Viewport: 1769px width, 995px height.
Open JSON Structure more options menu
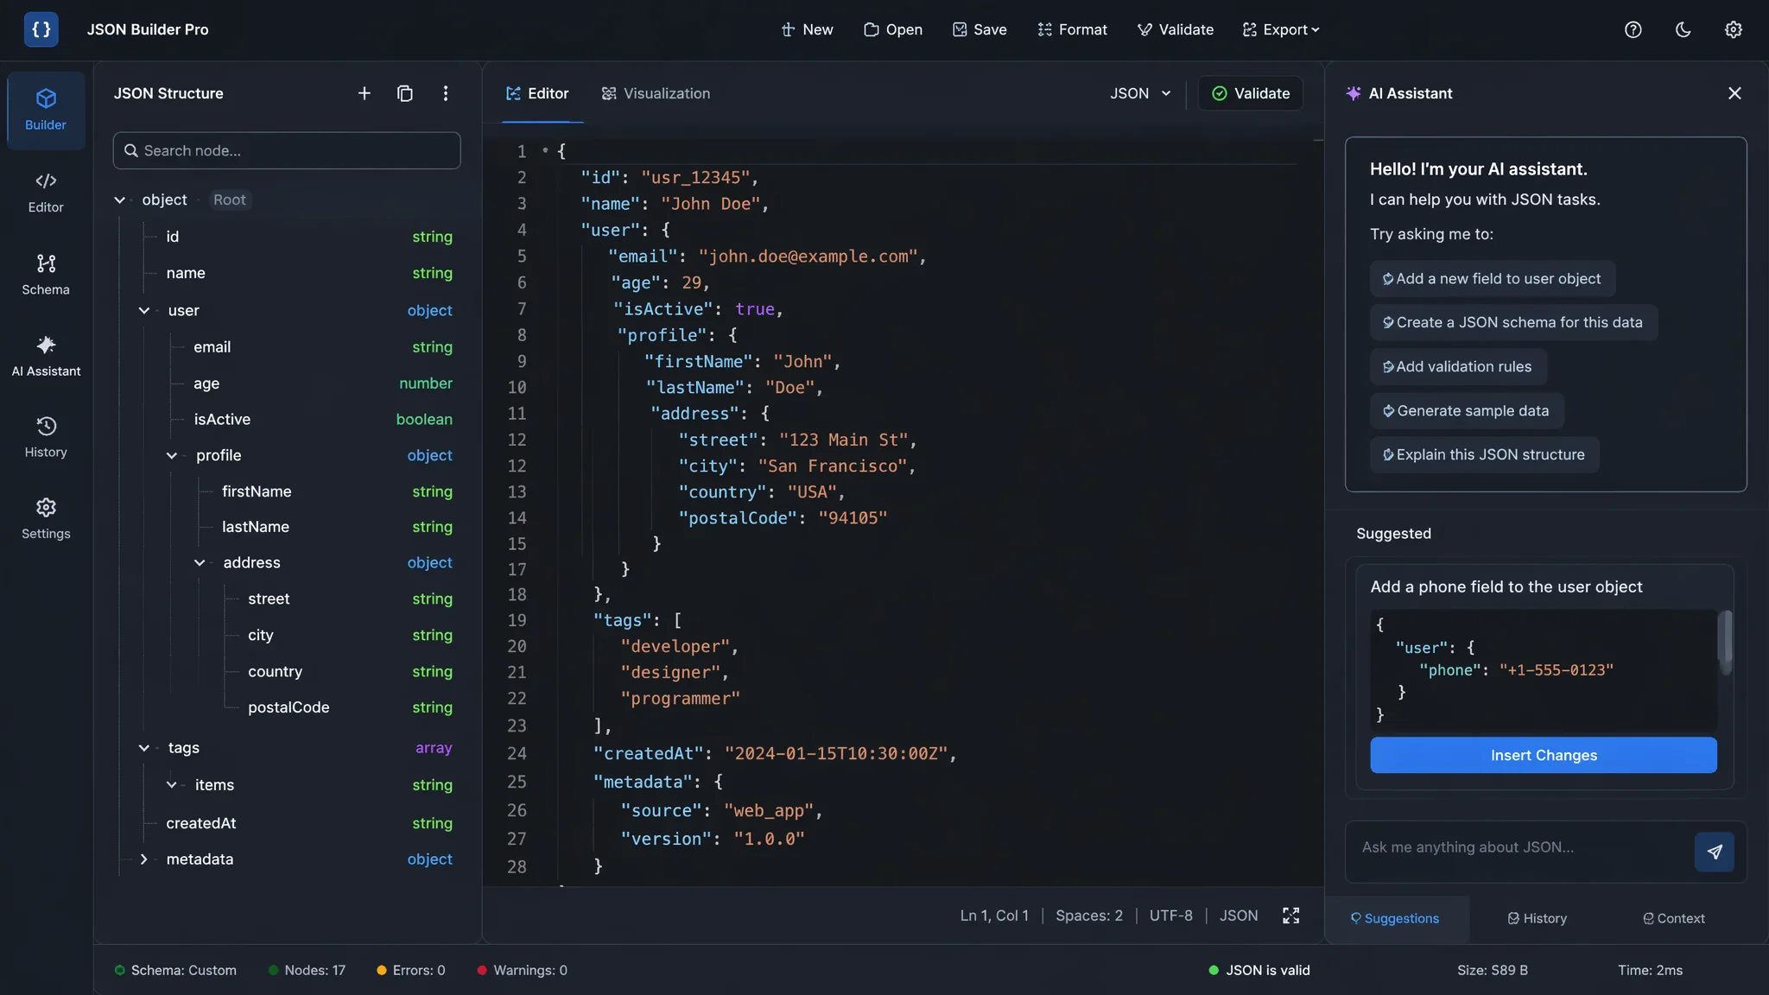click(446, 93)
